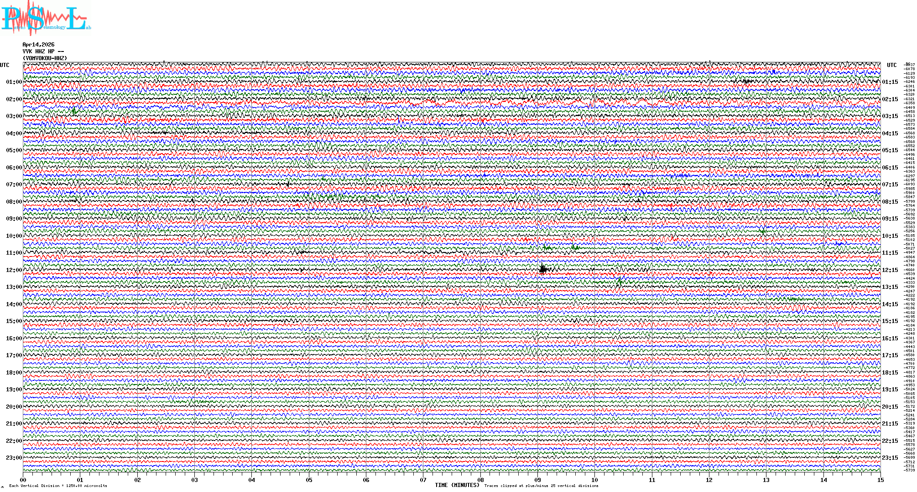Click the TIME (MINUTES) axis title
This screenshot has height=492, width=917.
pos(457,485)
